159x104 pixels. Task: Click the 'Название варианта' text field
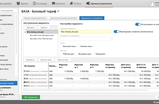tap(86, 32)
